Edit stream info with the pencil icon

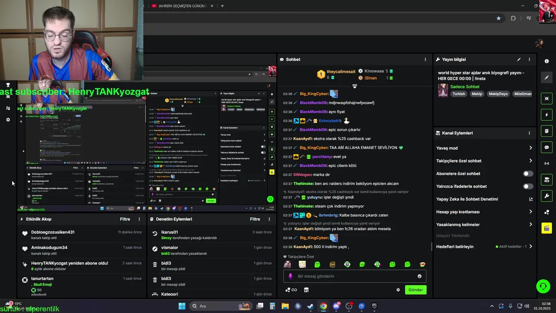tap(519, 60)
